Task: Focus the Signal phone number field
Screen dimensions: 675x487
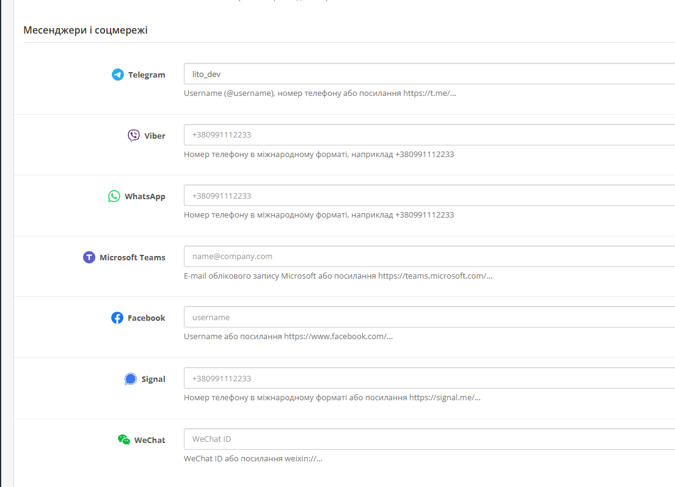Action: [x=429, y=378]
